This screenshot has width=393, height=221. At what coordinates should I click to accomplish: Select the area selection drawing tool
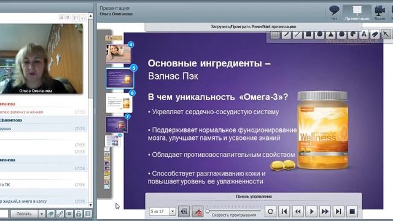pyautogui.click(x=275, y=34)
